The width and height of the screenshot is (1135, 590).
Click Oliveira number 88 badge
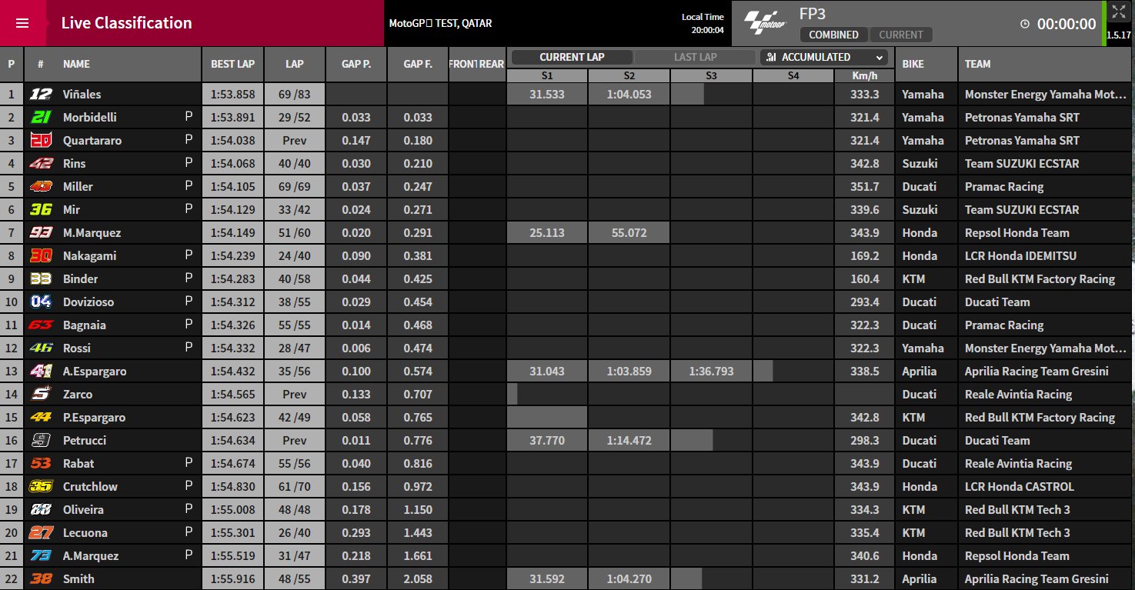[x=40, y=509]
